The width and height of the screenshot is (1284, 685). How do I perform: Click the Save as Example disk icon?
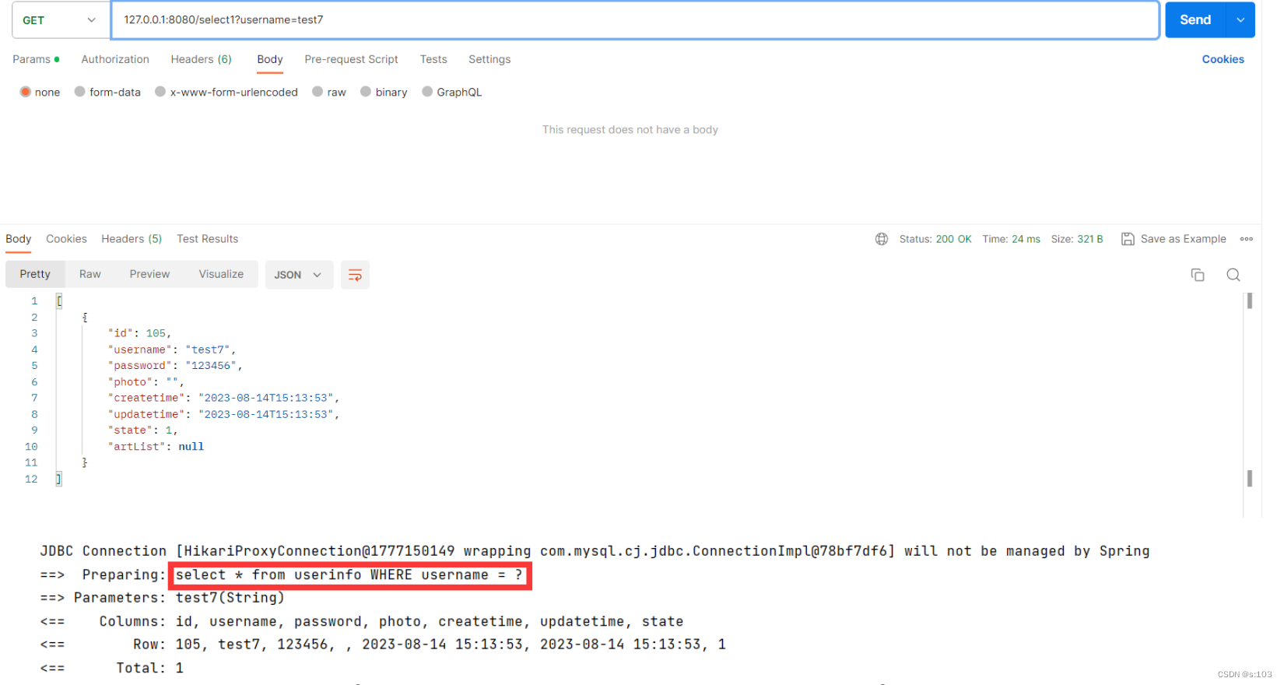[1128, 239]
